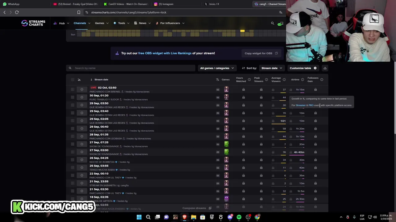
Task: Click the info icon beside Peak Viewers
Action: pos(266,80)
